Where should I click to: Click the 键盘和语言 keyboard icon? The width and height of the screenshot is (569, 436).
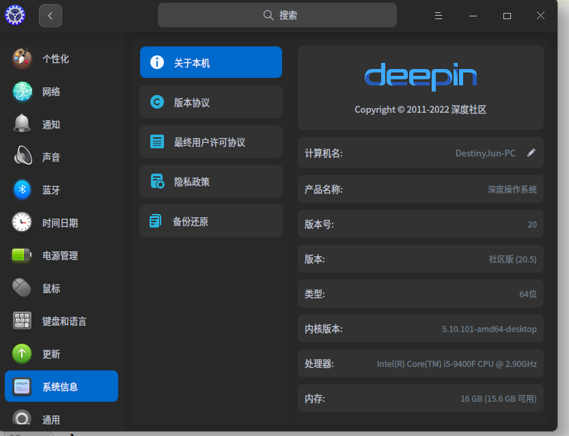[23, 321]
